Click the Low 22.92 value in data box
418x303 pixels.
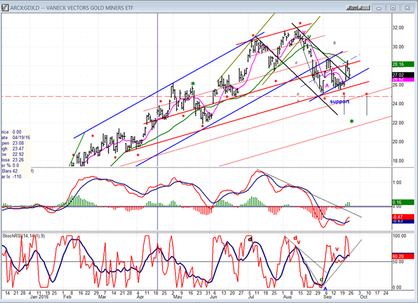[x=18, y=154]
